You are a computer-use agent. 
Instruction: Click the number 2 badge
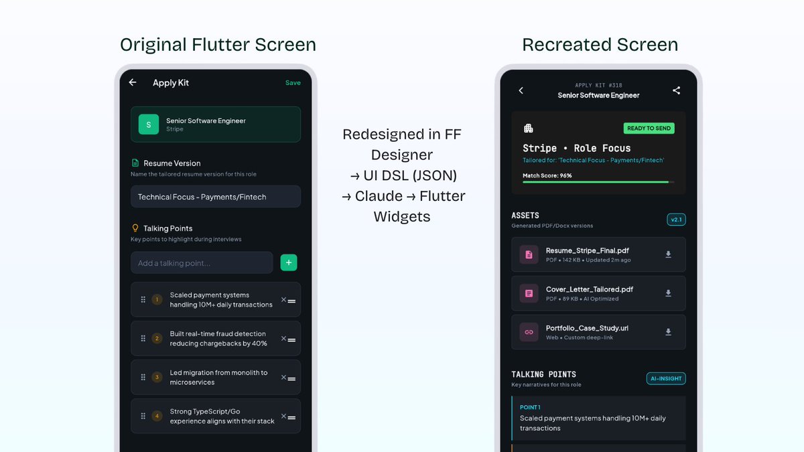click(157, 339)
